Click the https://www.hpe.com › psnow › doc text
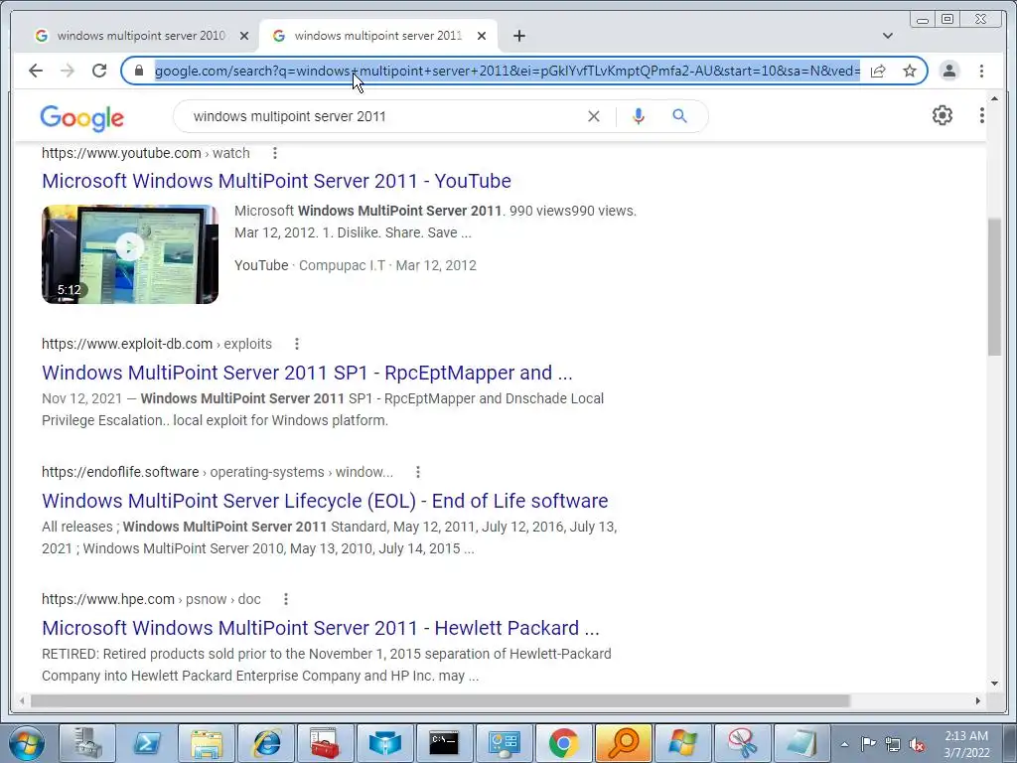This screenshot has height=763, width=1017. click(x=151, y=599)
